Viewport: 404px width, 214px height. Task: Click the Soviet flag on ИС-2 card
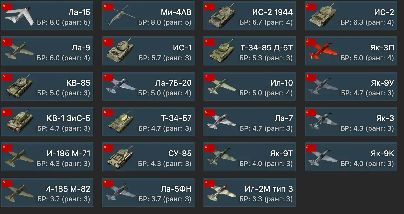310,7
